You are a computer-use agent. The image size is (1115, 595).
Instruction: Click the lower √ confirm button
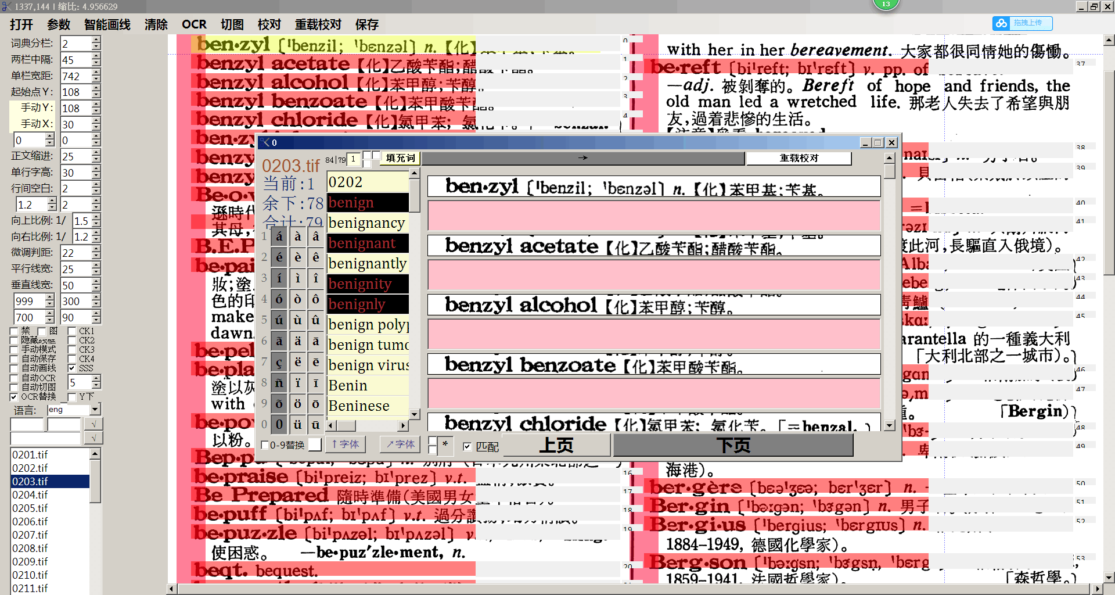tap(93, 438)
